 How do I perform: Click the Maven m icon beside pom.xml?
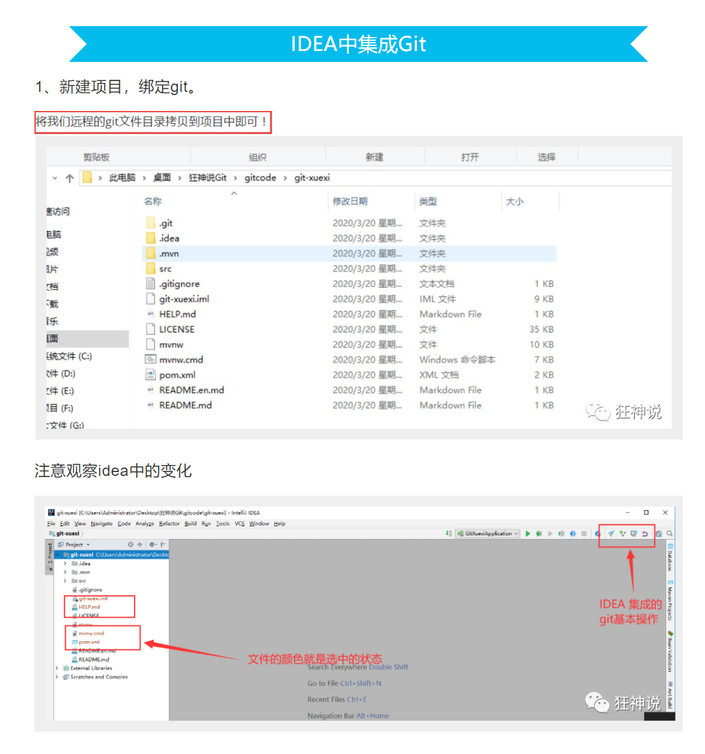[75, 642]
